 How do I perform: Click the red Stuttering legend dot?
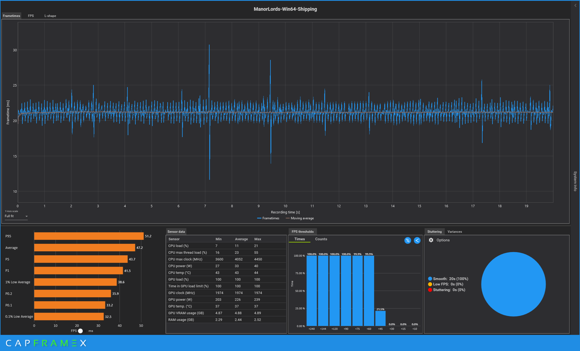[430, 290]
